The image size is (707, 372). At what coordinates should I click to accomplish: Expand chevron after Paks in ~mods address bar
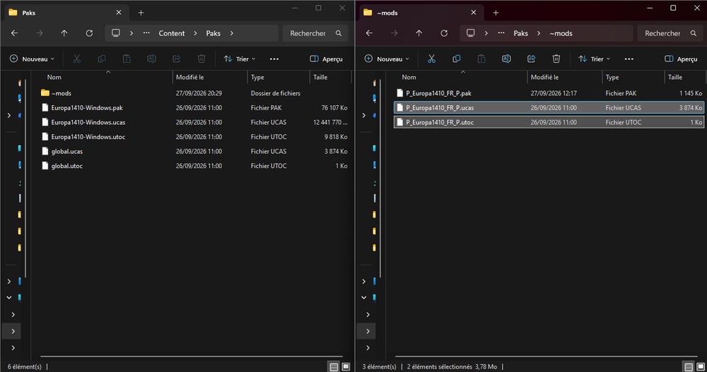coord(539,33)
